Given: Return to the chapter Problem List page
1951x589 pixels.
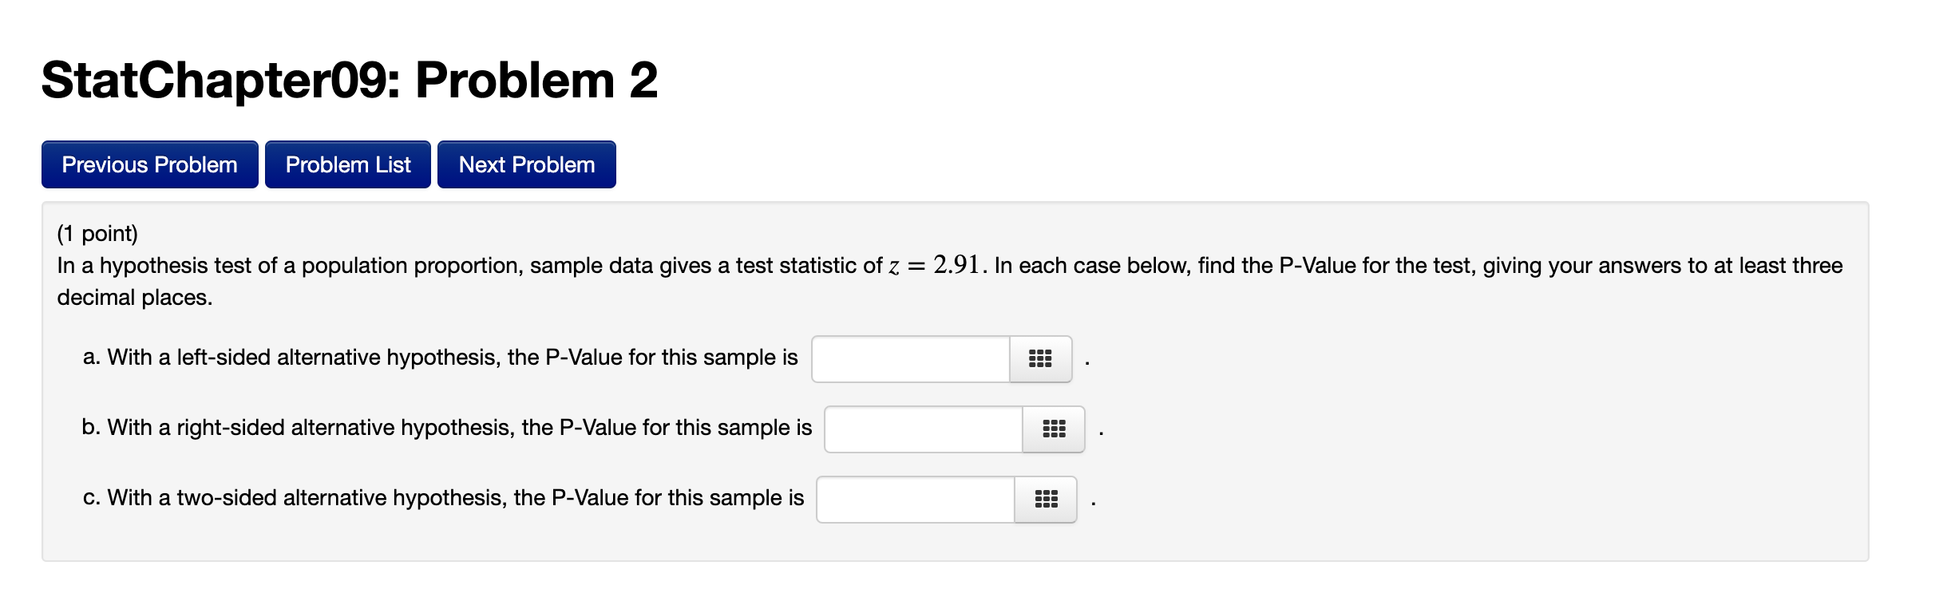Looking at the screenshot, I should (x=348, y=164).
